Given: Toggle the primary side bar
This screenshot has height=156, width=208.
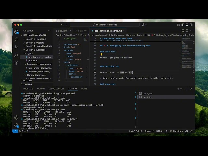Looking at the screenshot, I should pos(183,25).
